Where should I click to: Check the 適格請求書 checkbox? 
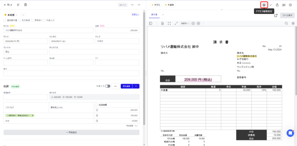(x=5, y=20)
